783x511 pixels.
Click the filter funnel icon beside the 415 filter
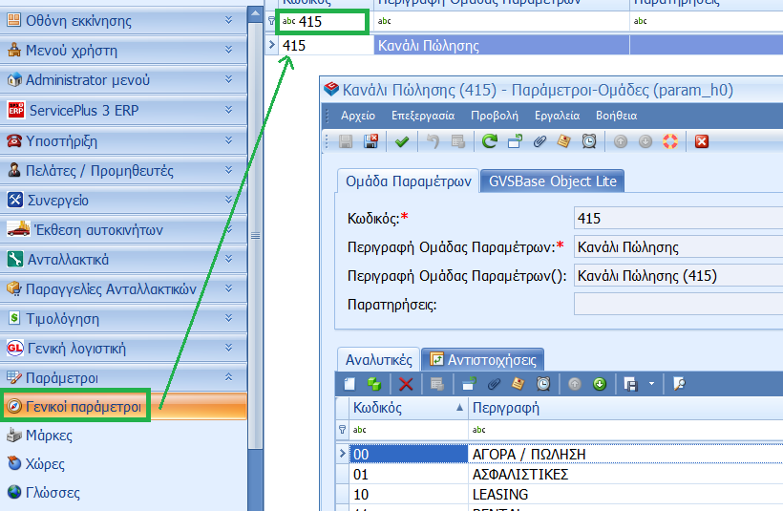point(271,21)
